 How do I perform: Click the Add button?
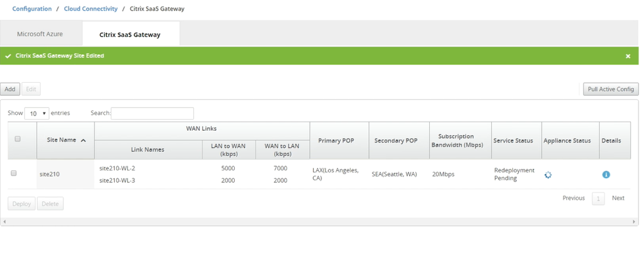coord(10,89)
